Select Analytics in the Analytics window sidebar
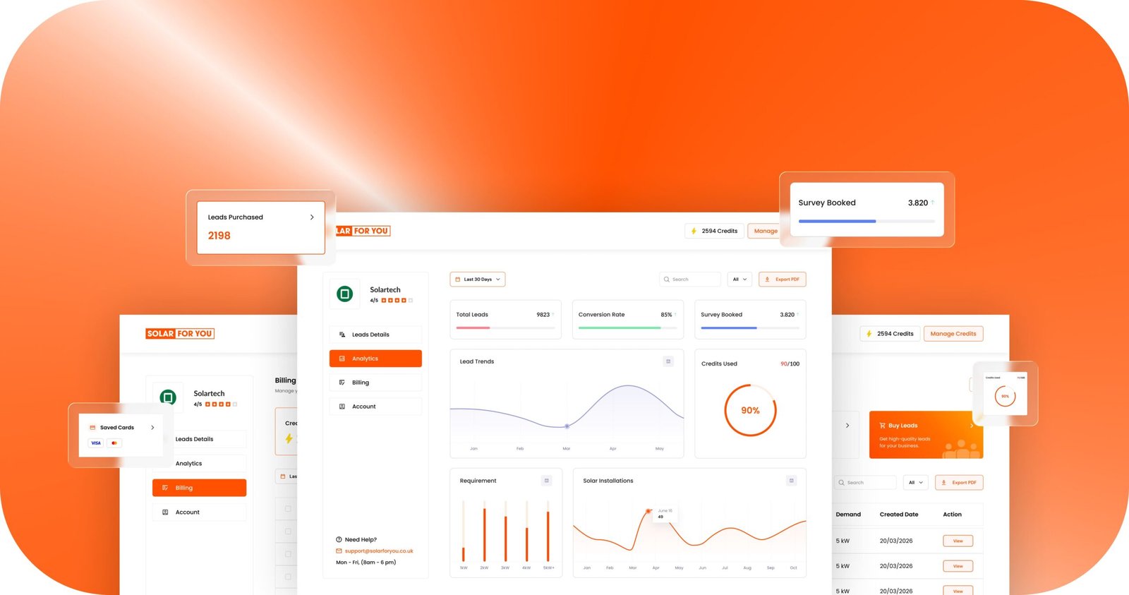Viewport: 1129px width, 595px height. 375,359
